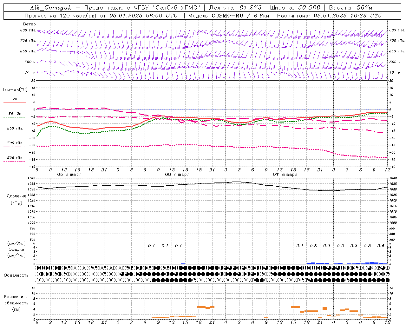Viewport: 406px width, 325px height.
Task: Click the 2м temperature legend entry
Action: (15, 99)
